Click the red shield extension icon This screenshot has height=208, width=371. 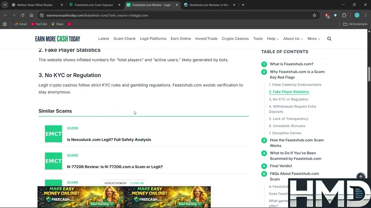(x=327, y=16)
